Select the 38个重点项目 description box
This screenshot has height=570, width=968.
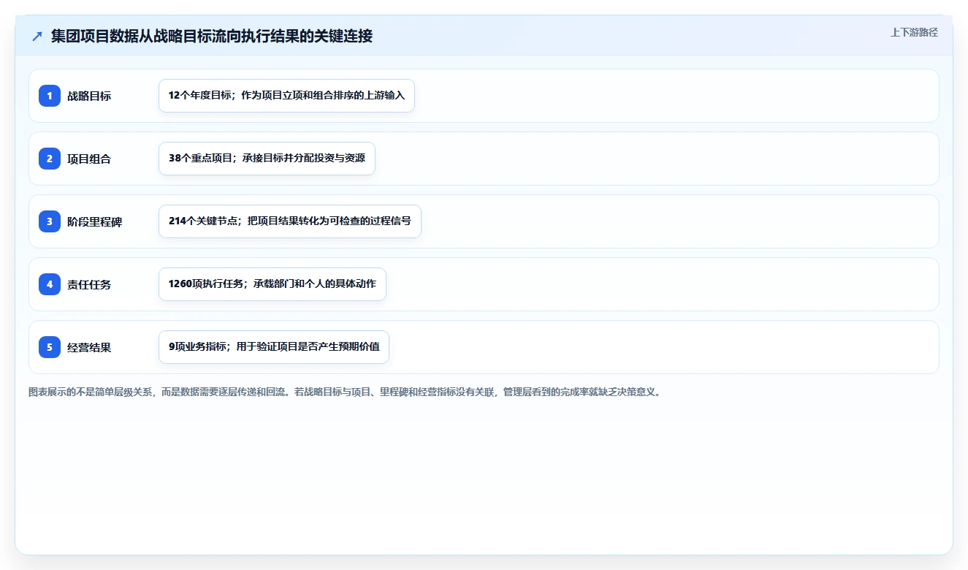click(x=267, y=159)
